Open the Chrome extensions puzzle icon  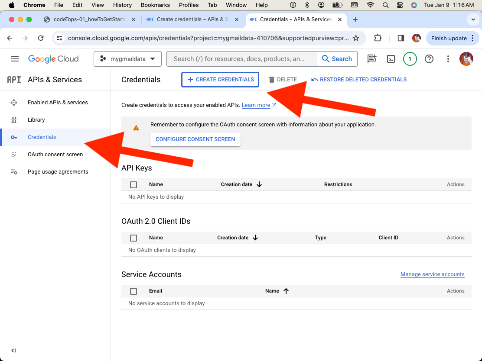(378, 38)
